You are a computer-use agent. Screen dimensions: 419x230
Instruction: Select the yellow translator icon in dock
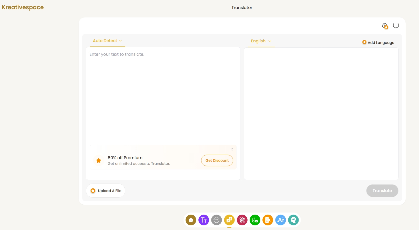pyautogui.click(x=229, y=220)
